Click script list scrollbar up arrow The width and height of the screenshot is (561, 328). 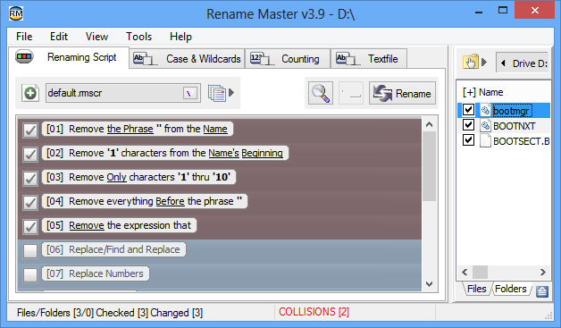[430, 124]
